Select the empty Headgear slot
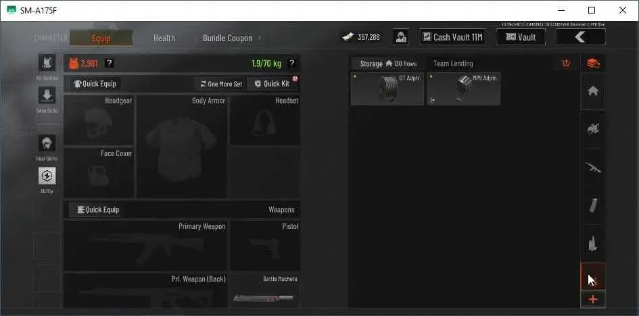 click(x=99, y=120)
